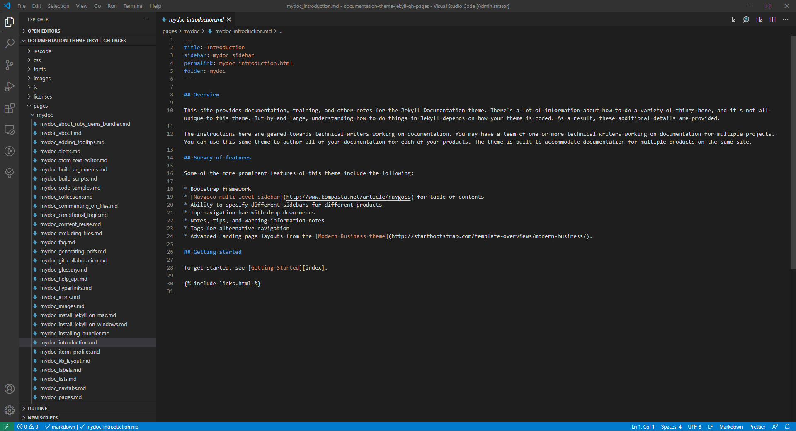Click pages in the breadcrumb
This screenshot has width=796, height=431.
(170, 31)
